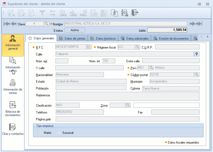The image size is (213, 152).
Task: Open Código postal lookup search
Action: [x=197, y=75]
